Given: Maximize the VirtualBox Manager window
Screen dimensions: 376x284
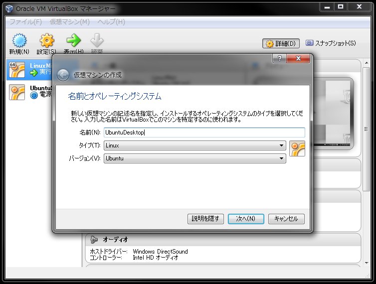Looking at the screenshot, I should click(341, 7).
